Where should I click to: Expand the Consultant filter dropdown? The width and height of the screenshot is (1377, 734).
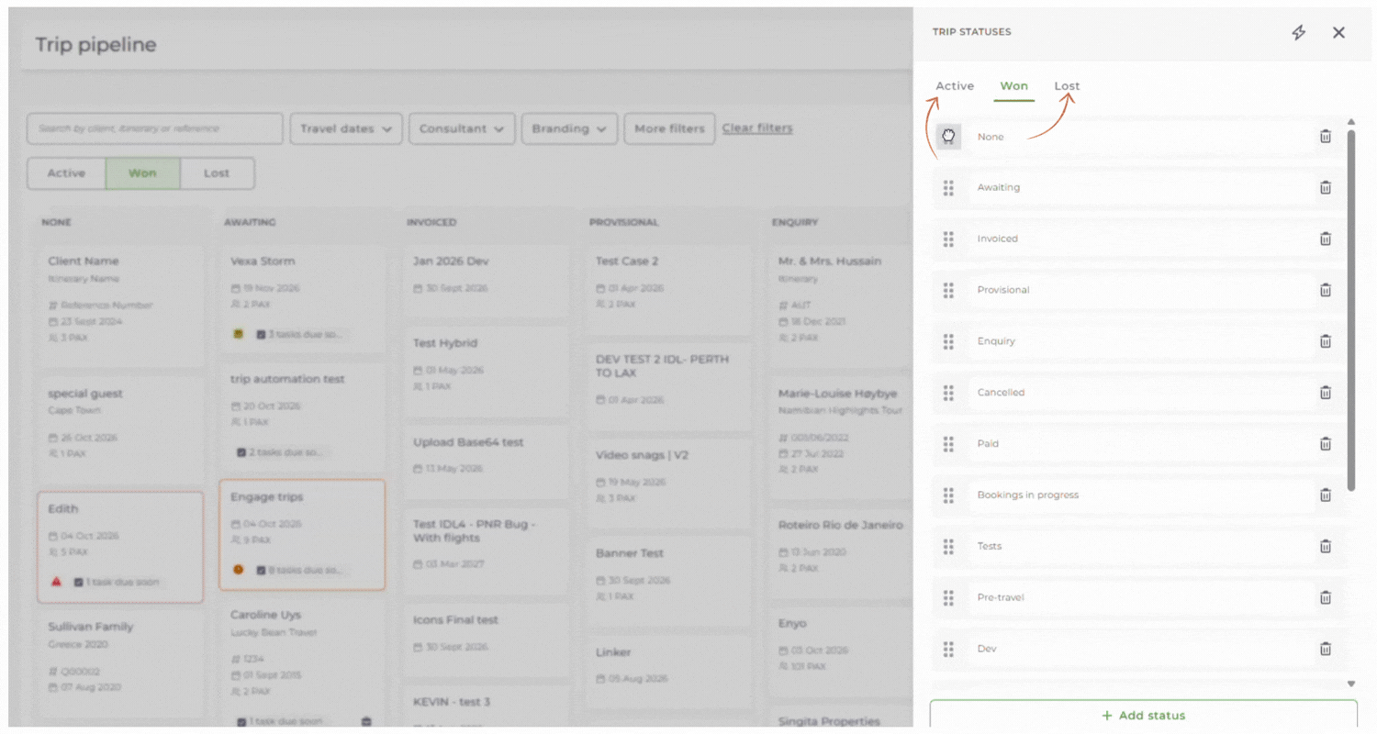coord(462,129)
